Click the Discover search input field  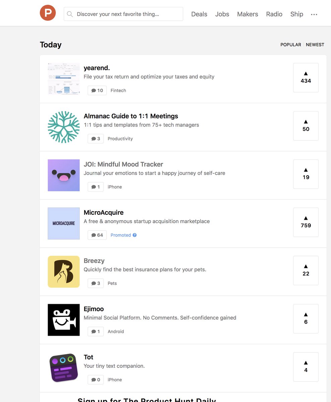(x=123, y=14)
